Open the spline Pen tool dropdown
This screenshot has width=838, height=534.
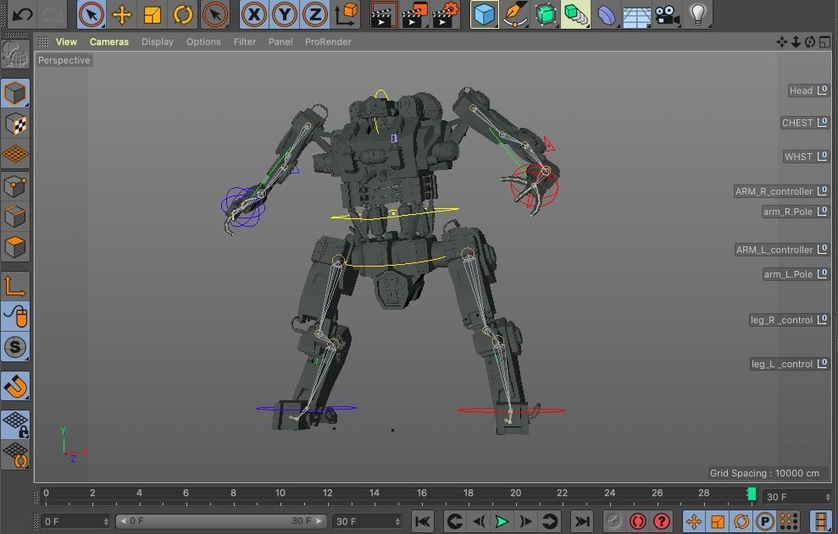point(515,14)
